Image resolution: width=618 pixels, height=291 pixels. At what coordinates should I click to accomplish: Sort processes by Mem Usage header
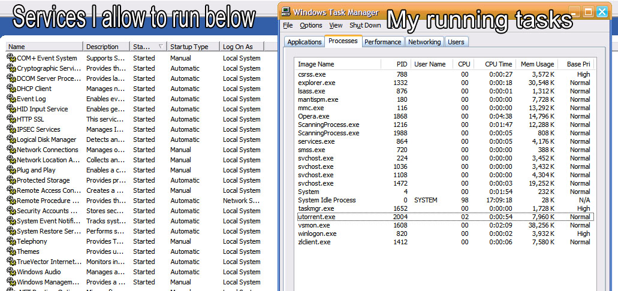click(x=537, y=64)
